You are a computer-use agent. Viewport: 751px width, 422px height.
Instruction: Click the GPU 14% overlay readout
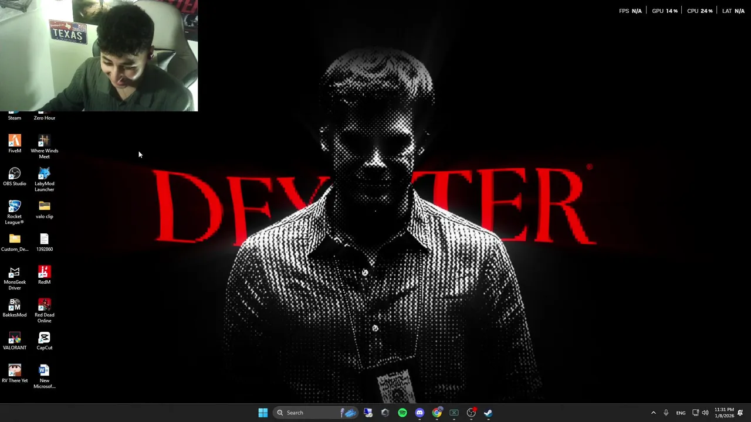coord(665,11)
